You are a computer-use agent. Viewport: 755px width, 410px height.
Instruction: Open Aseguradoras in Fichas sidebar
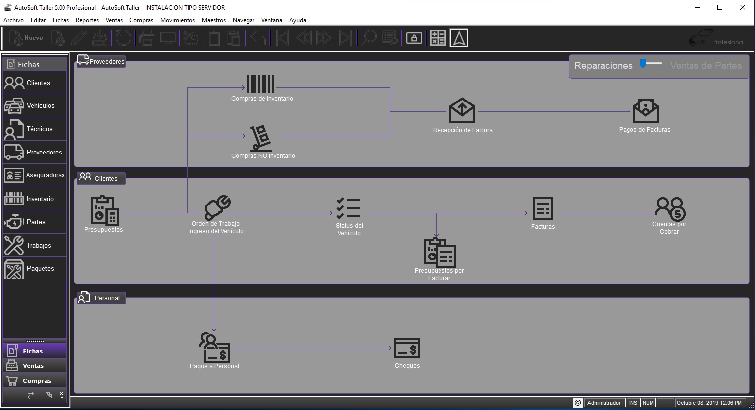(x=35, y=175)
